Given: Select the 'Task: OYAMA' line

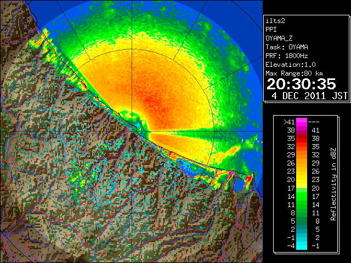Looking at the screenshot, I should (287, 47).
